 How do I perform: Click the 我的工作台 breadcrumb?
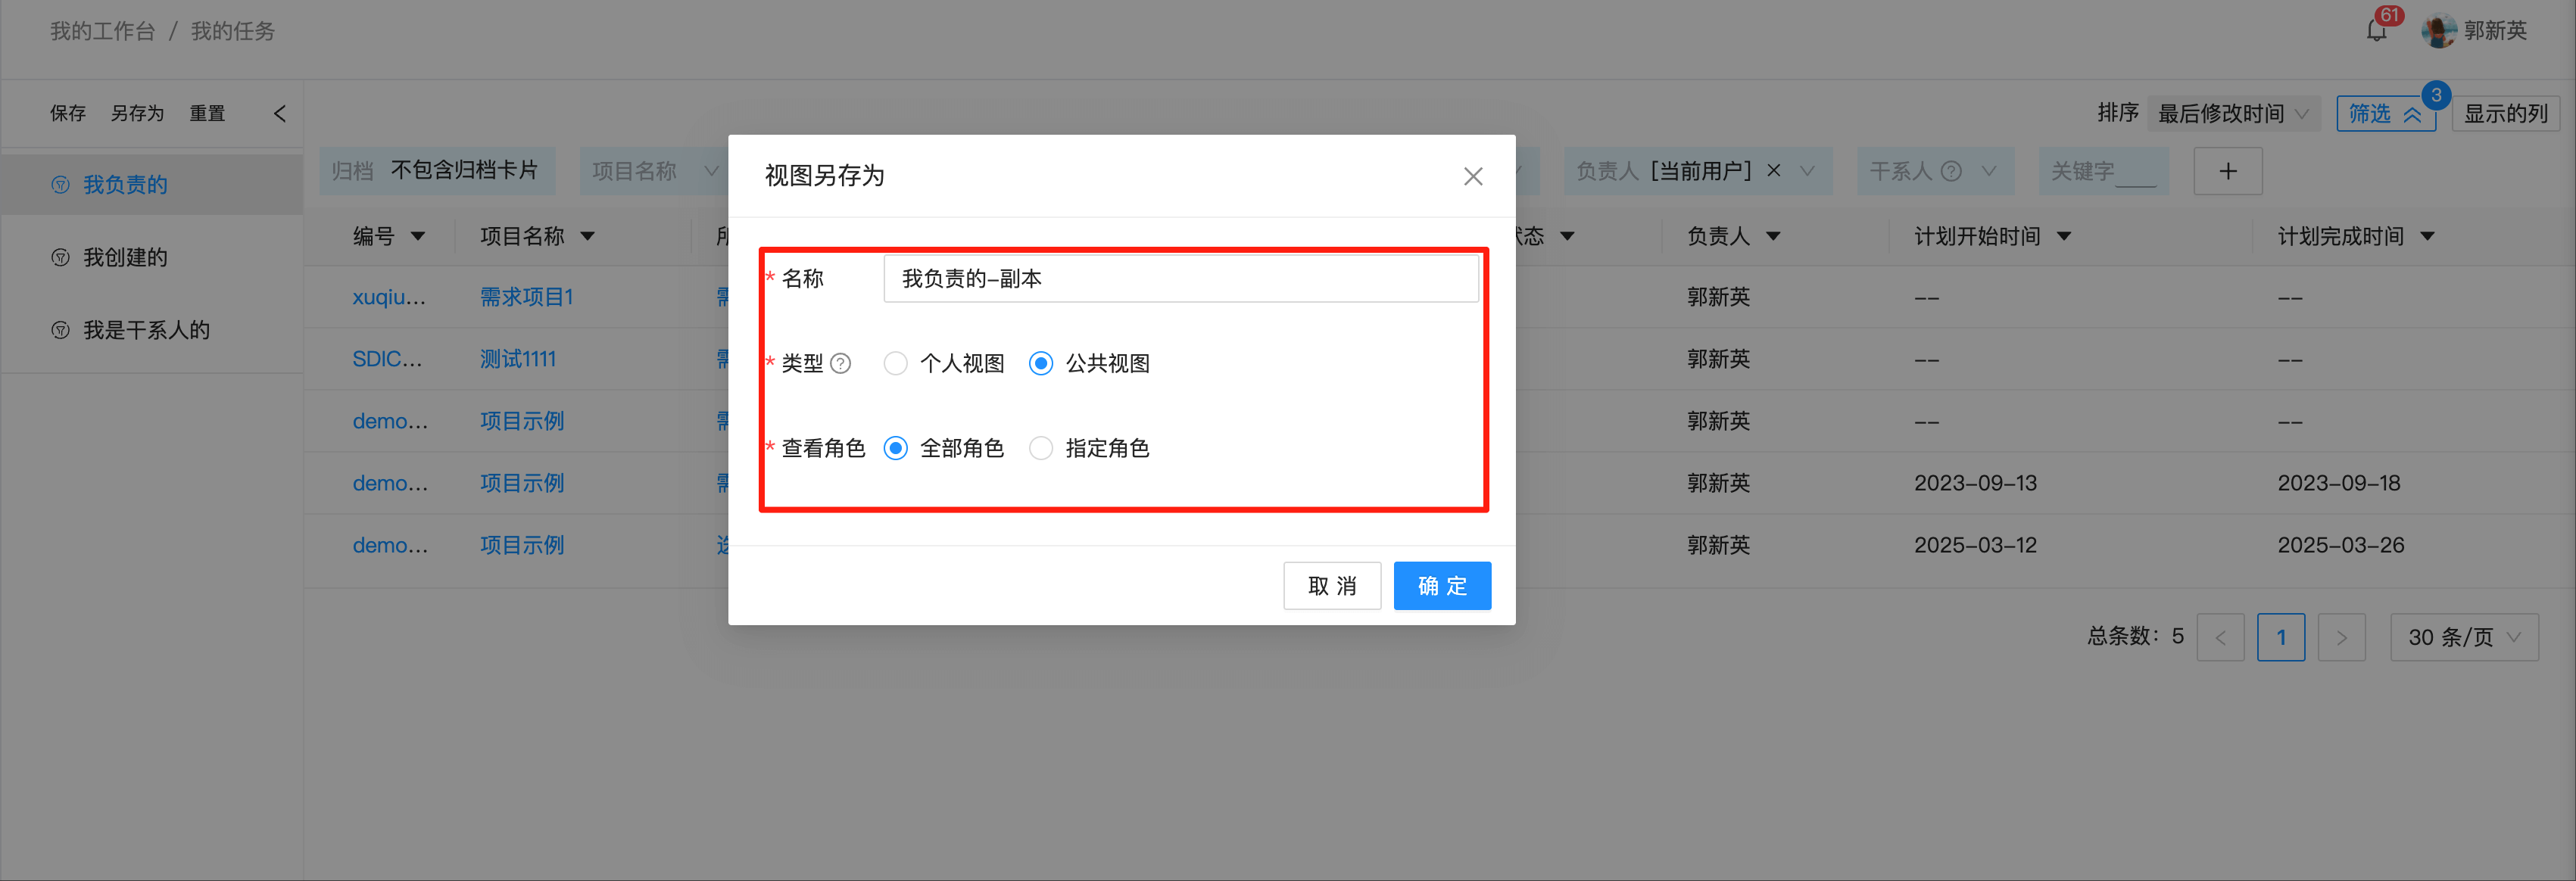pos(102,31)
